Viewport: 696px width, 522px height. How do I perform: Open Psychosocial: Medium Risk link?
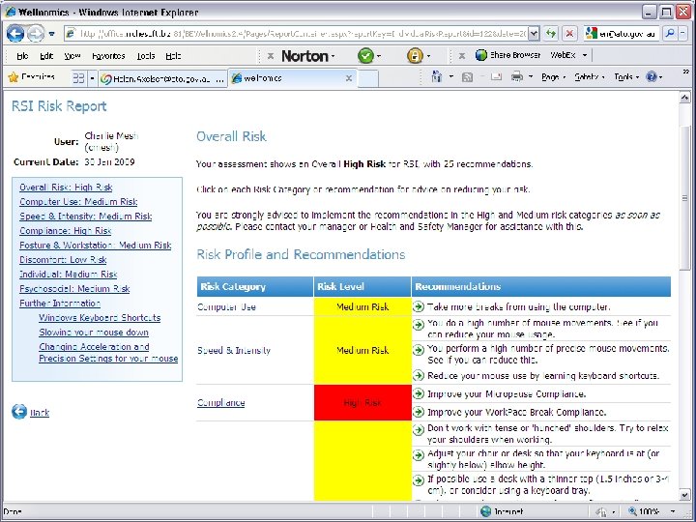[x=74, y=289]
